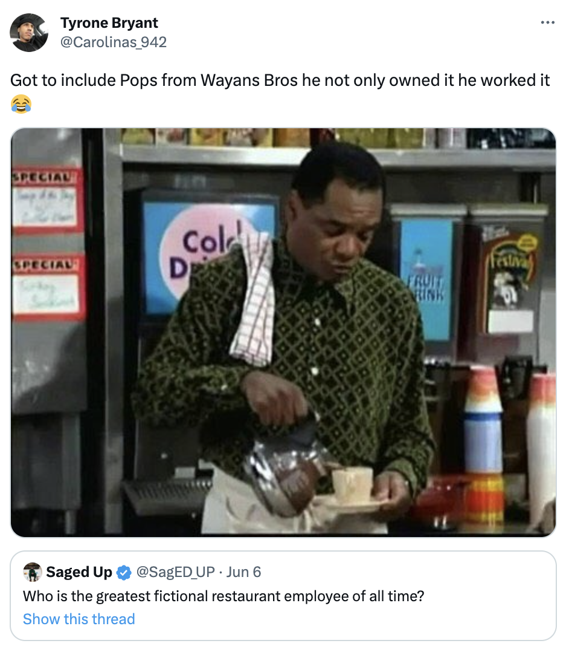Open the @SagED_UP handle
This screenshot has width=569, height=652.
[x=175, y=572]
